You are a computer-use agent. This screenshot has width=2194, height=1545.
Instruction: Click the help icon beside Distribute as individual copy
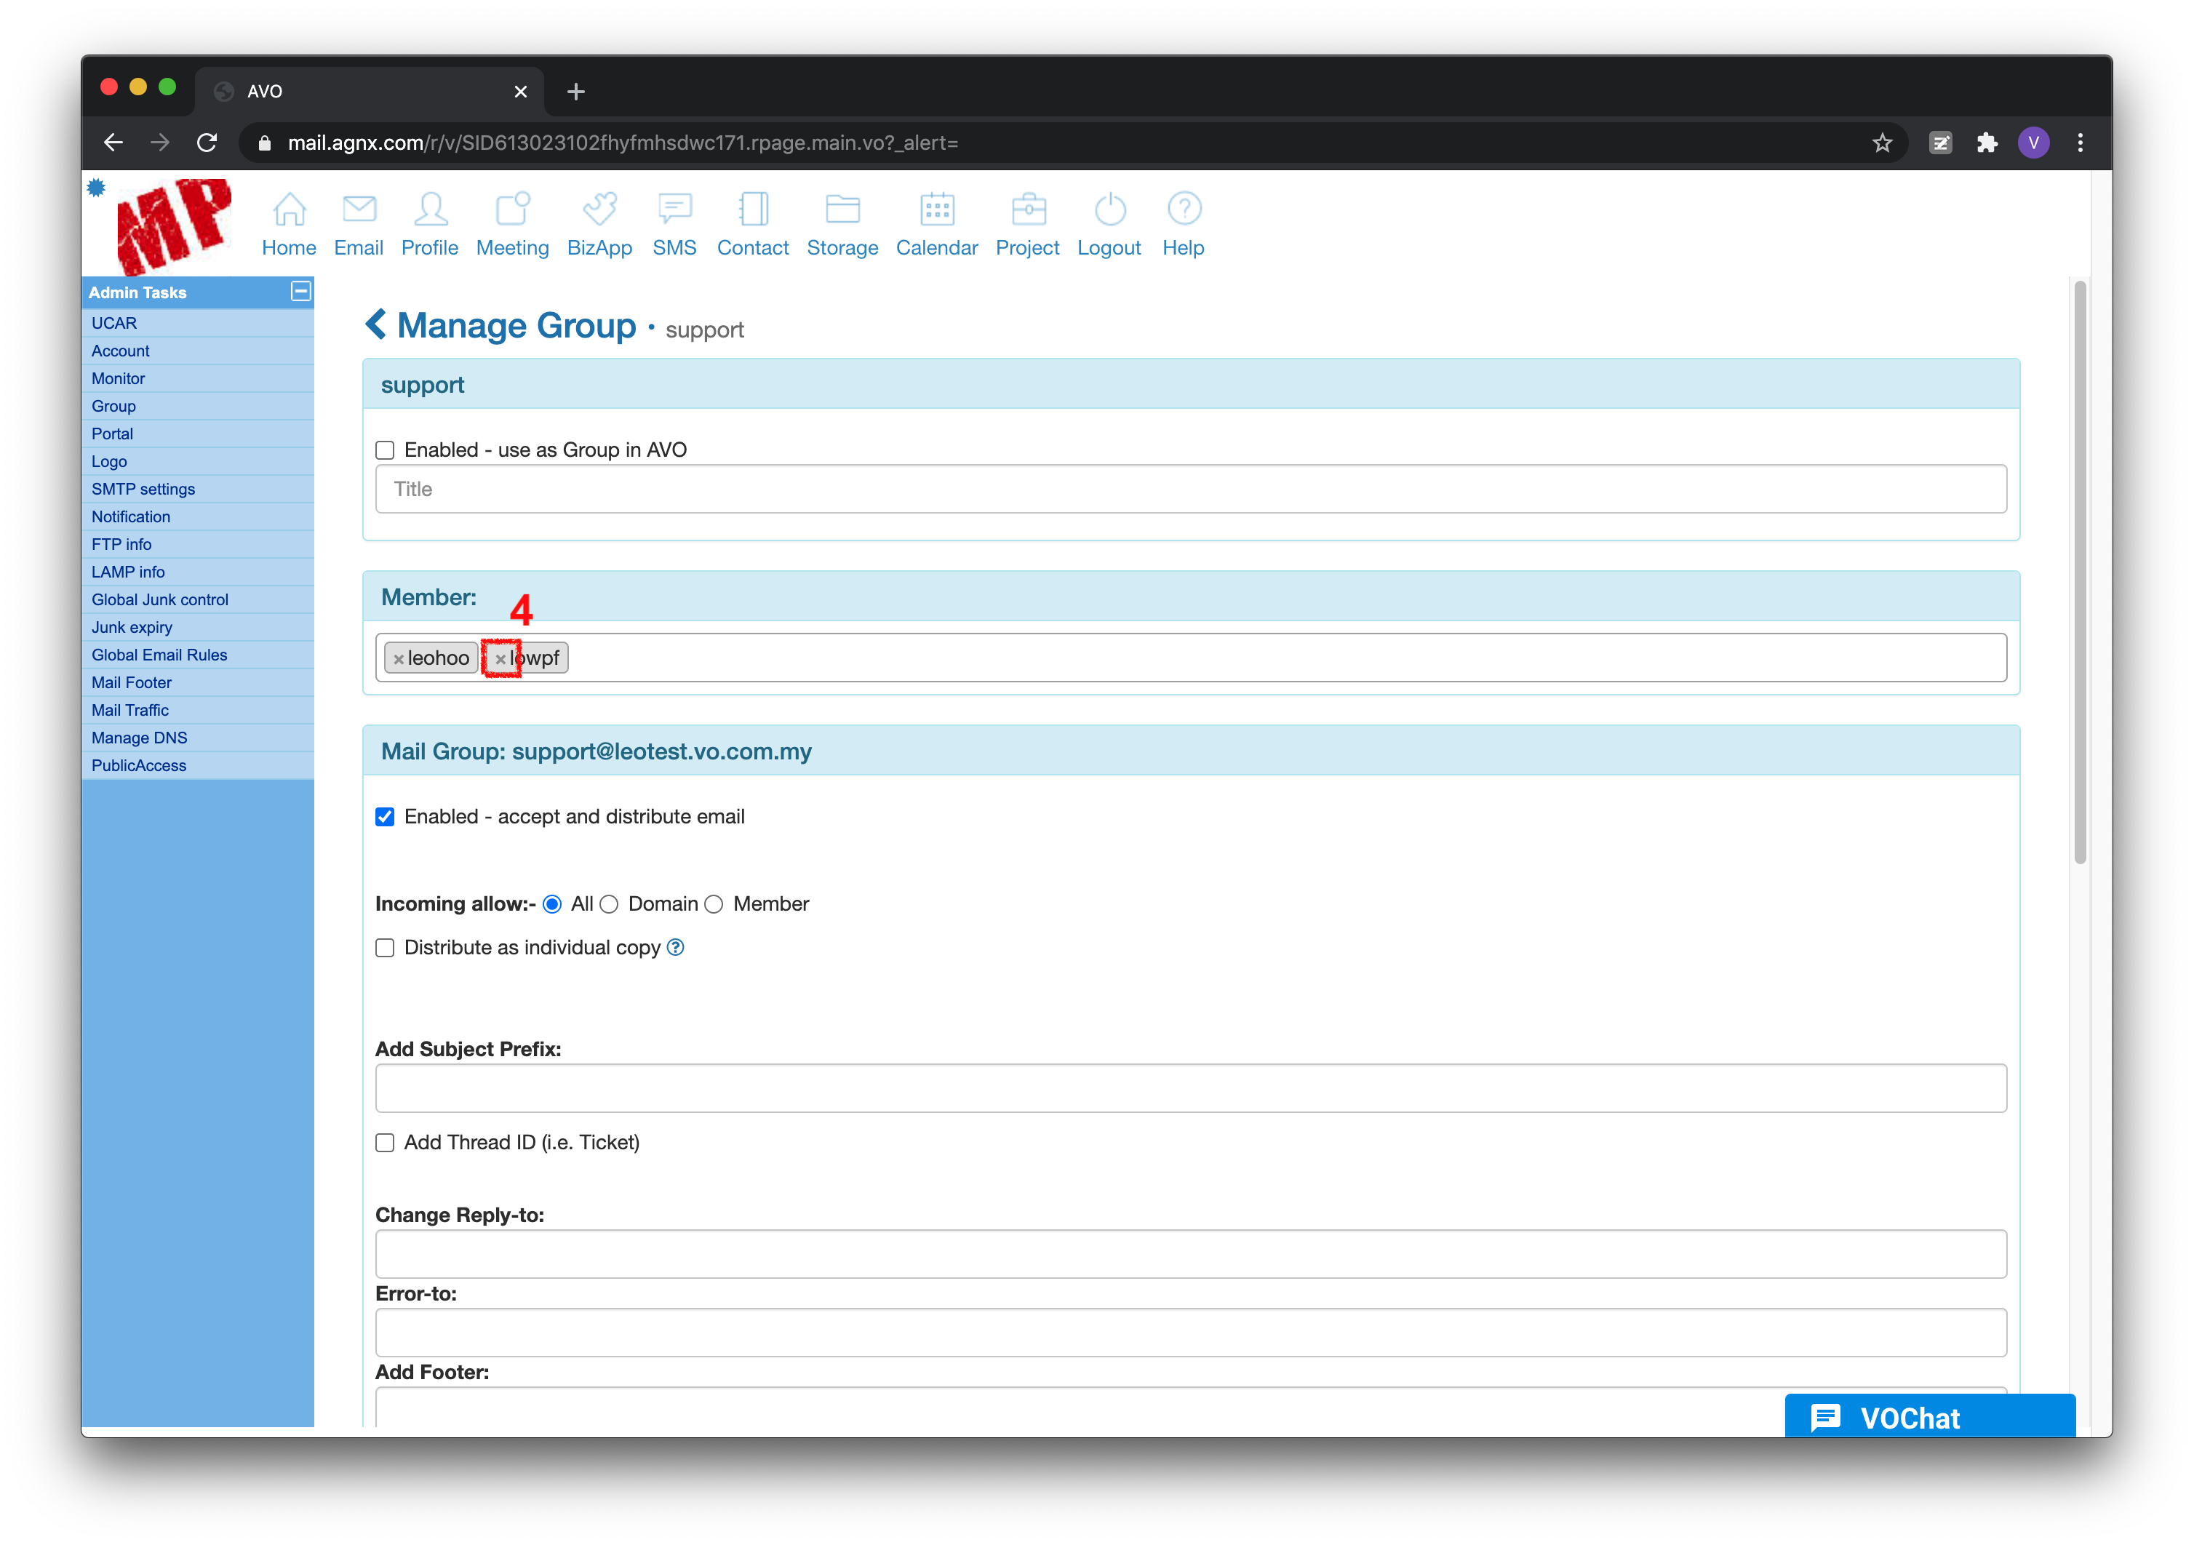coord(676,947)
